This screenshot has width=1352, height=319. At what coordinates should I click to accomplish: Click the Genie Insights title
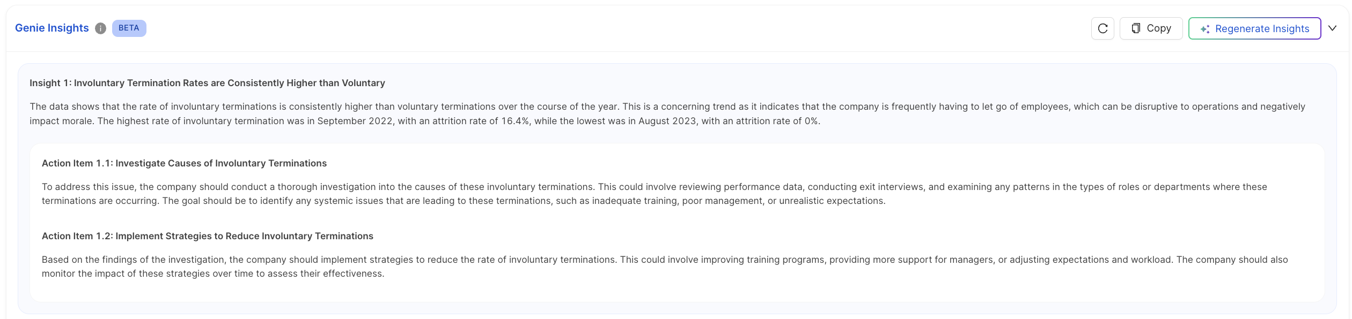tap(52, 28)
